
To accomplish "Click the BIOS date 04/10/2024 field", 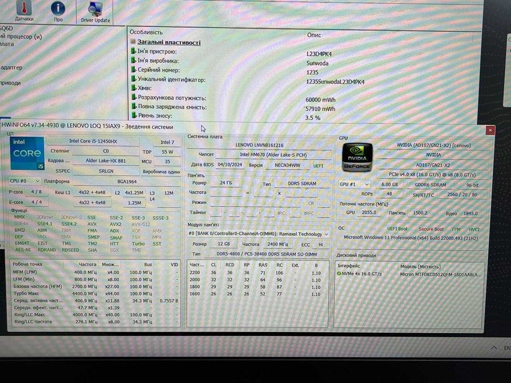I will [x=230, y=165].
